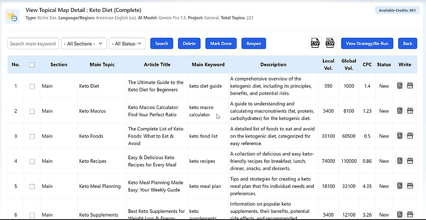
Task: Click the second write icon for Keto Diet row
Action: tap(410, 86)
